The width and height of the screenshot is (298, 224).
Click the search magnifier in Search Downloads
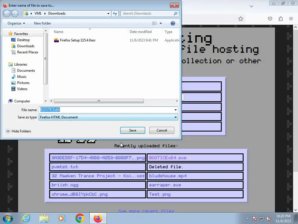pyautogui.click(x=175, y=13)
